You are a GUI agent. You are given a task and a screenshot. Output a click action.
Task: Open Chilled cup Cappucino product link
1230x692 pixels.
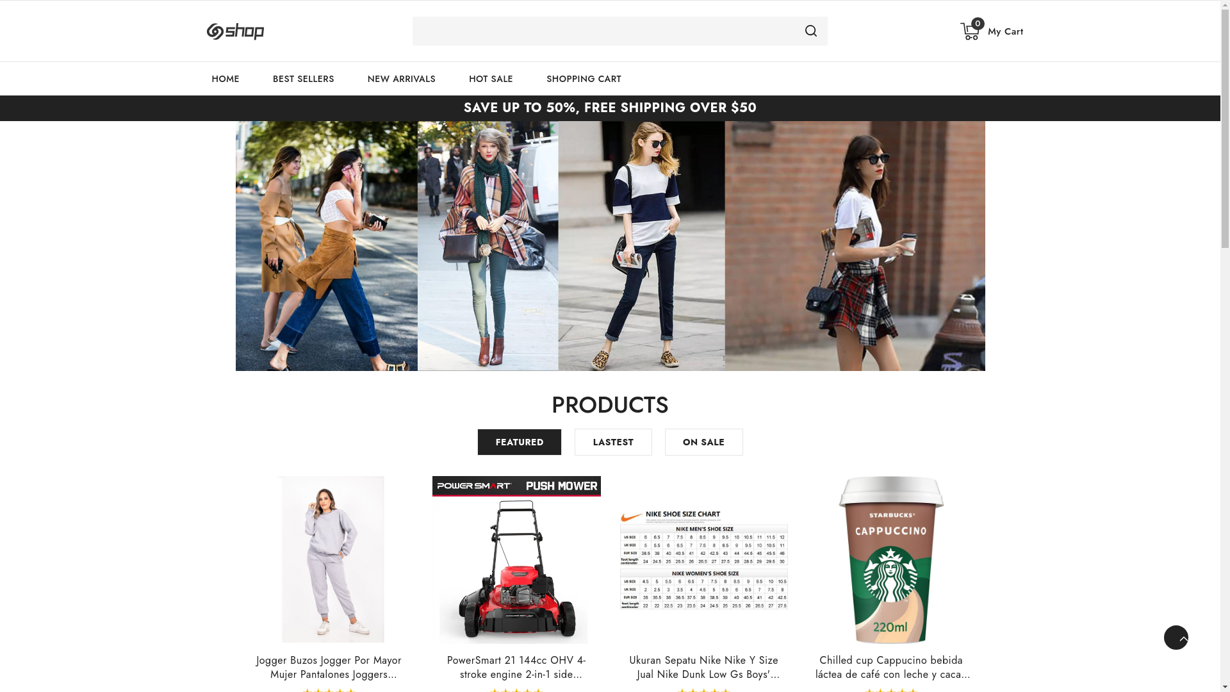tap(891, 667)
